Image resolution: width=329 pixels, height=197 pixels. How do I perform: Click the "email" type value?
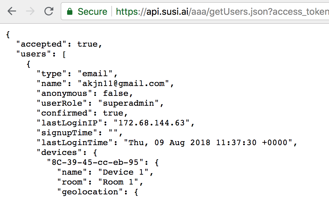(95, 74)
